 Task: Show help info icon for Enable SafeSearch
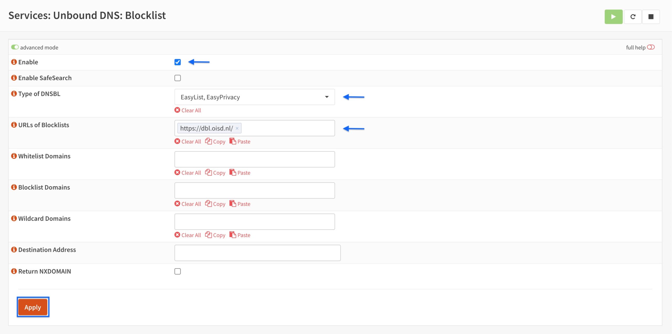click(x=14, y=78)
